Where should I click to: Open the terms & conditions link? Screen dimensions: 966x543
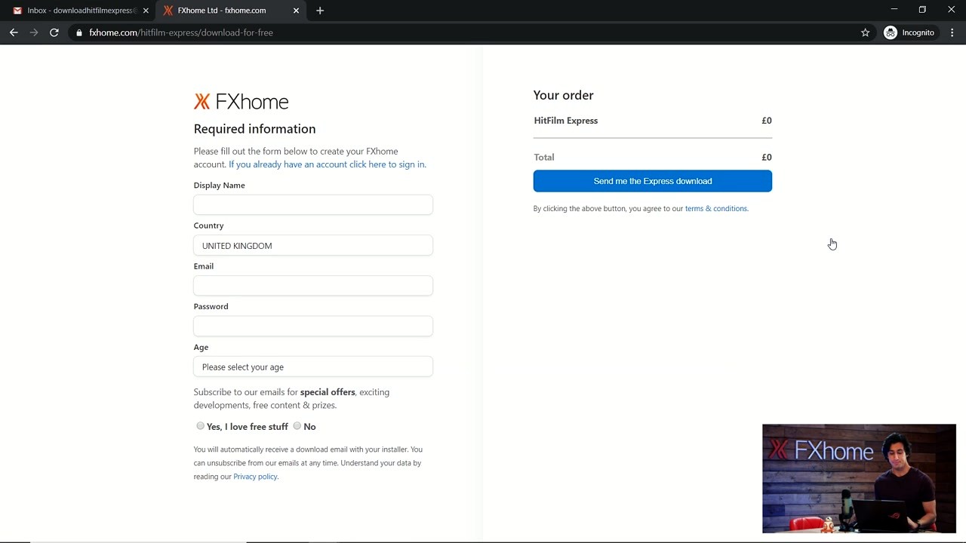715,208
